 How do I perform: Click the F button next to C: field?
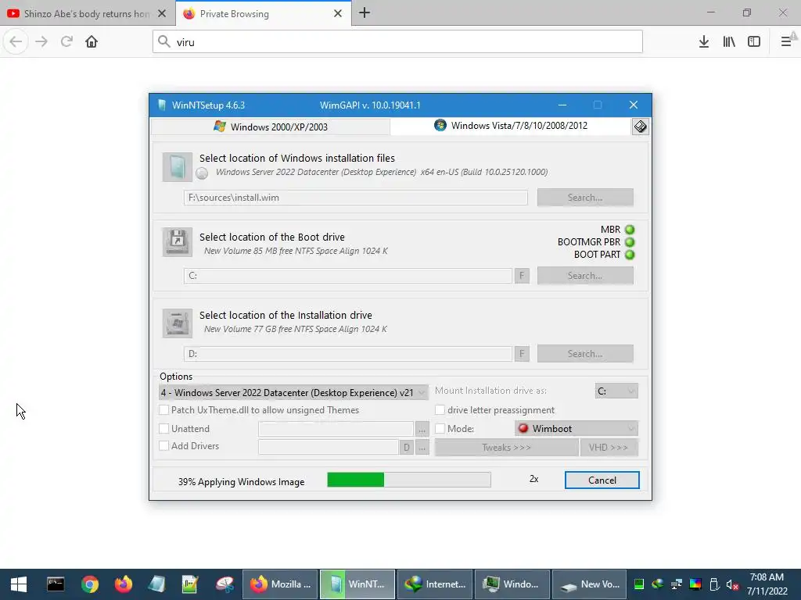[522, 276]
